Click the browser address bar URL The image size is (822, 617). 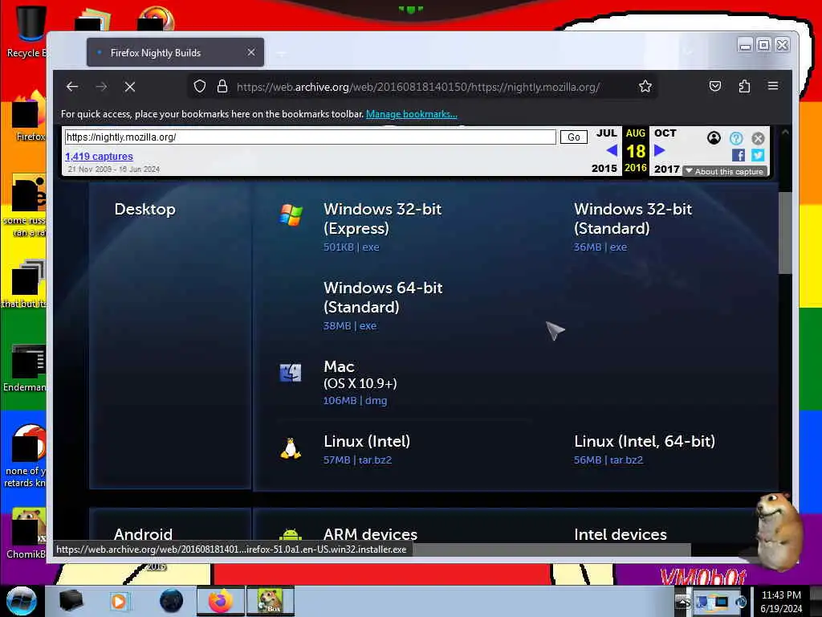[418, 87]
